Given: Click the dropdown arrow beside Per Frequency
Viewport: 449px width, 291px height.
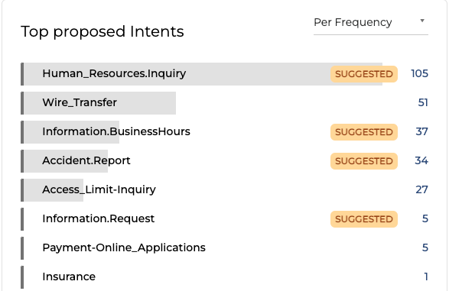Looking at the screenshot, I should (x=422, y=21).
